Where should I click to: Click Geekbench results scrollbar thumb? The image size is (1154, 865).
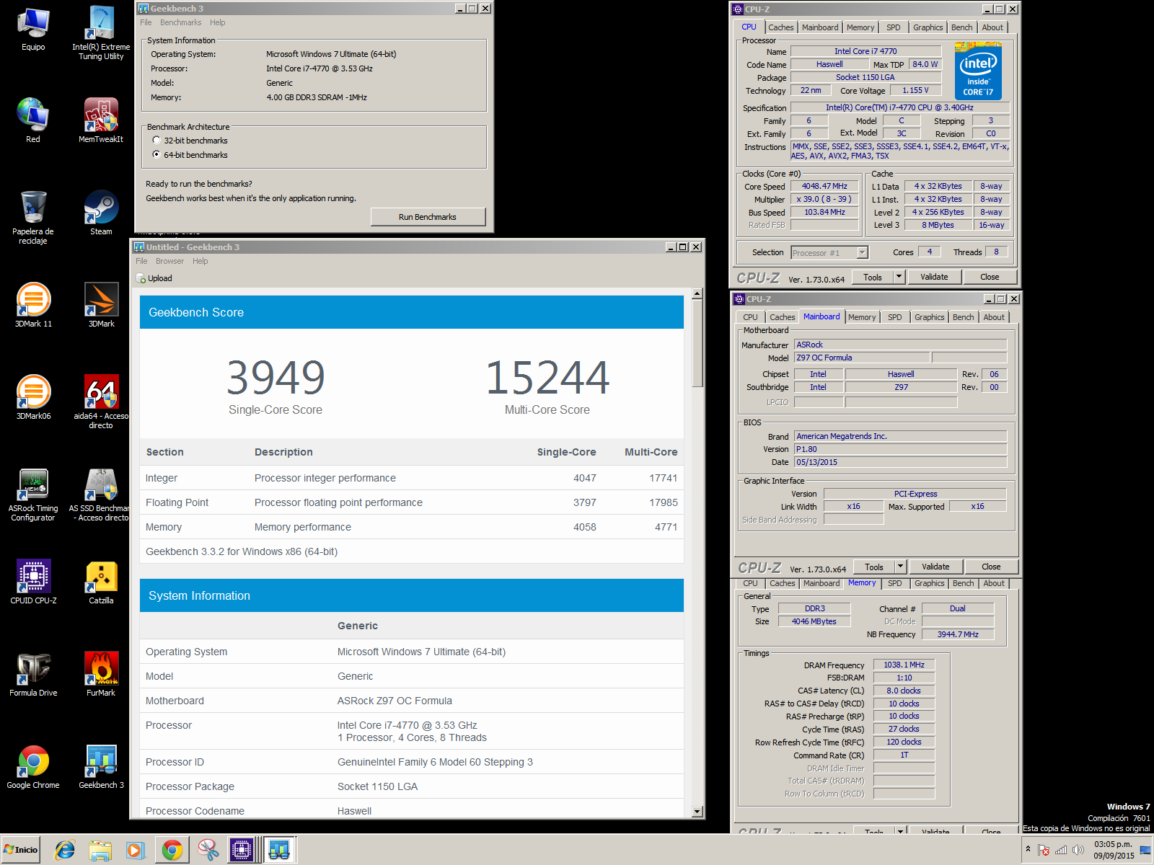697,344
